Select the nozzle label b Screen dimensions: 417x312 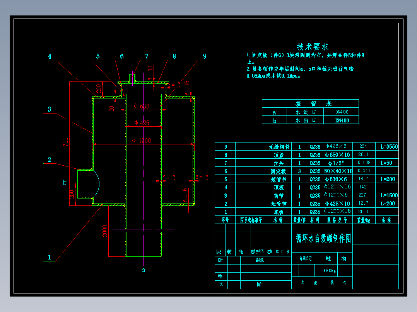[x=64, y=182]
